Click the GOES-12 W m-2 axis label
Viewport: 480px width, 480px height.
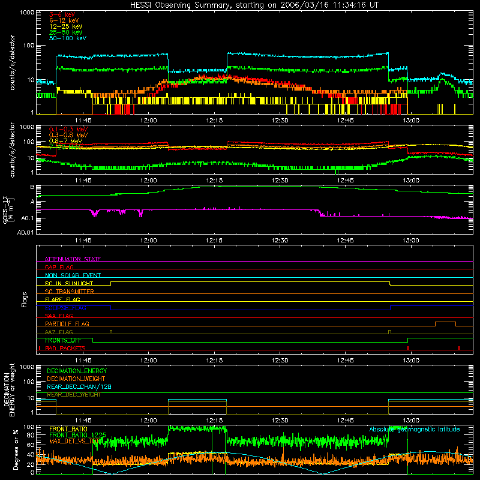(x=8, y=209)
